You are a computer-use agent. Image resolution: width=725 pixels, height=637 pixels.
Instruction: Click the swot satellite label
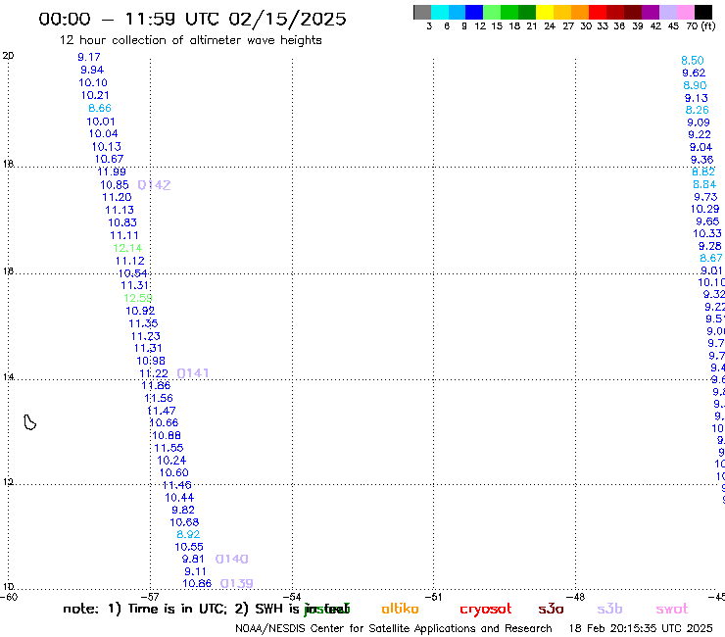672,609
